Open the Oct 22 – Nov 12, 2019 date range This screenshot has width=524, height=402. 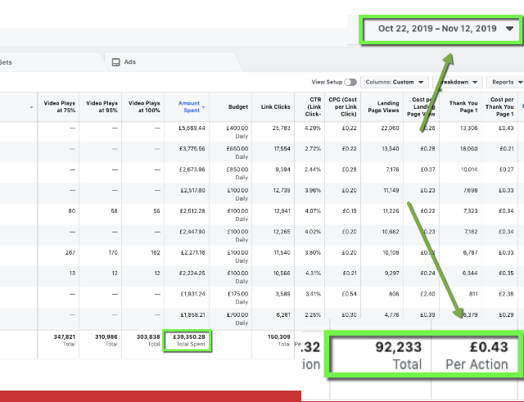click(441, 29)
